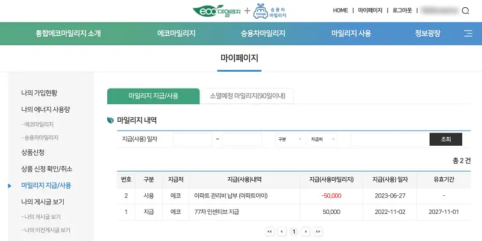Switch to 소멸예정 마일리지(90일이내) tab

tap(247, 96)
